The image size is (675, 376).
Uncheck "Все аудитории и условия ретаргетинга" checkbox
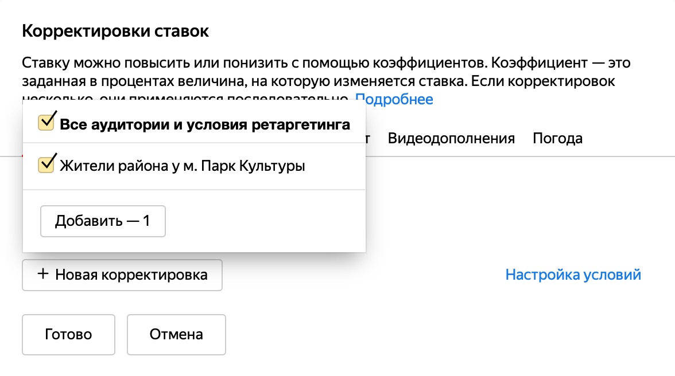(46, 123)
